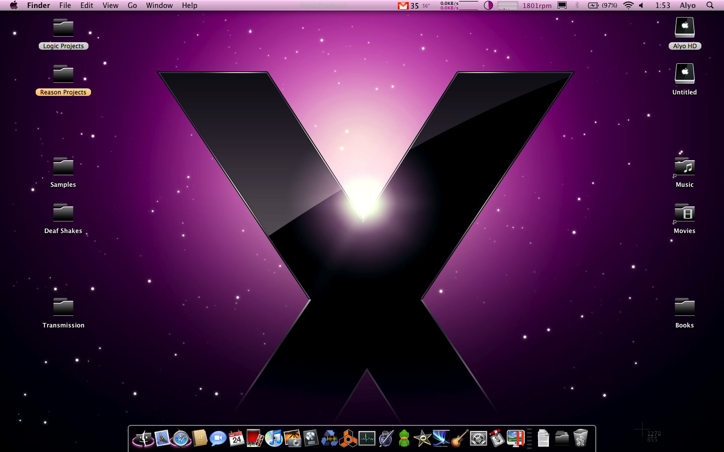The width and height of the screenshot is (724, 452).
Task: Click the half-filled circle menu bar icon
Action: coord(488,6)
